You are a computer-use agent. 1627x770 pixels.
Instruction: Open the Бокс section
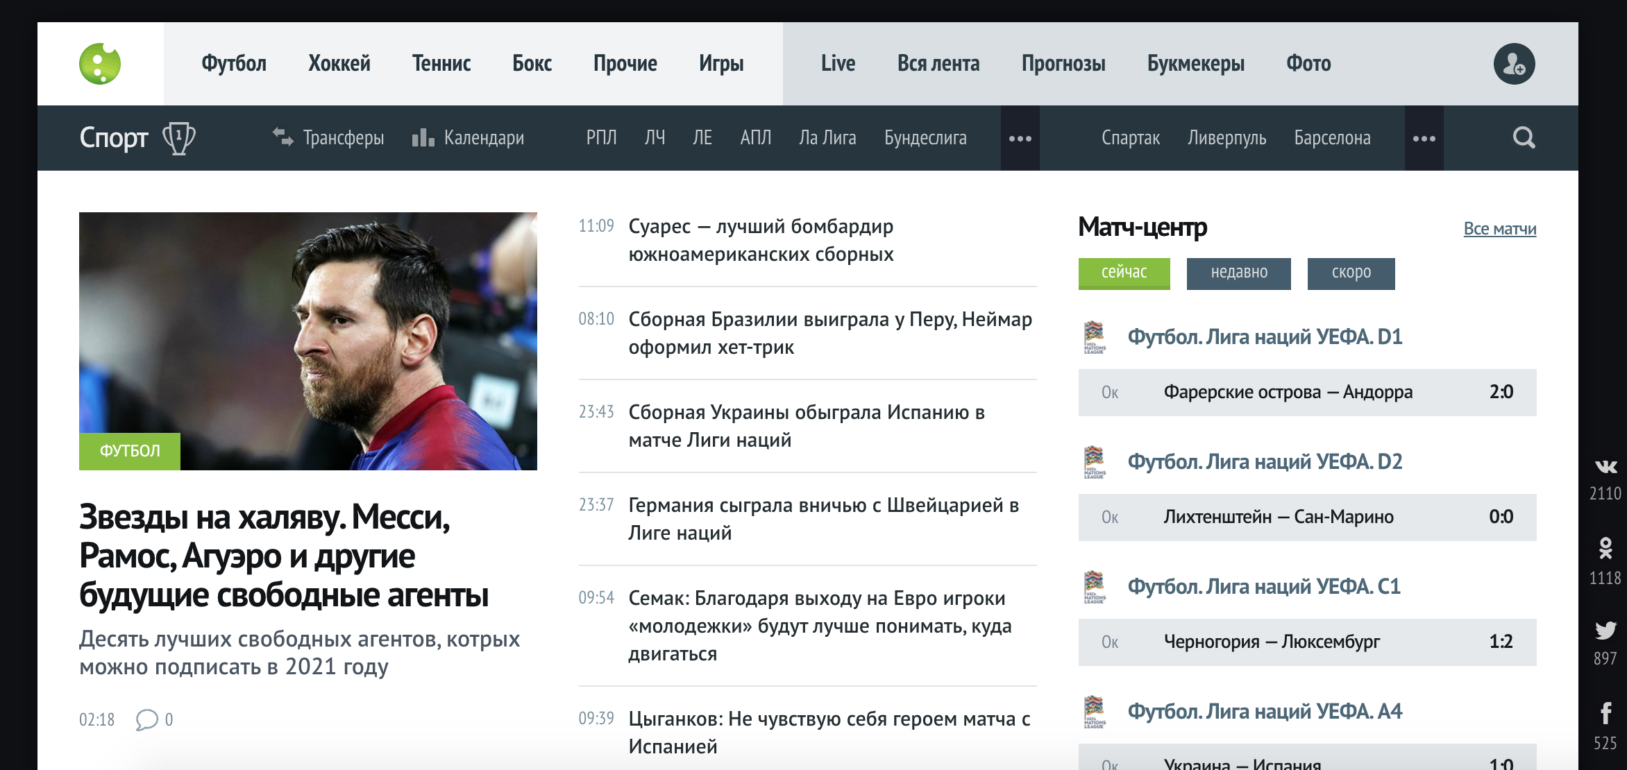click(532, 64)
